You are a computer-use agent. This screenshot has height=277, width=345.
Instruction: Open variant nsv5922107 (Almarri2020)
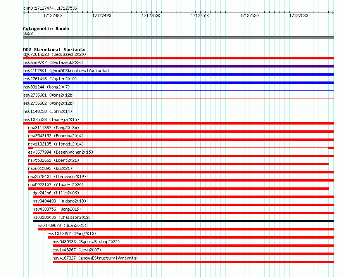[x=56, y=185]
